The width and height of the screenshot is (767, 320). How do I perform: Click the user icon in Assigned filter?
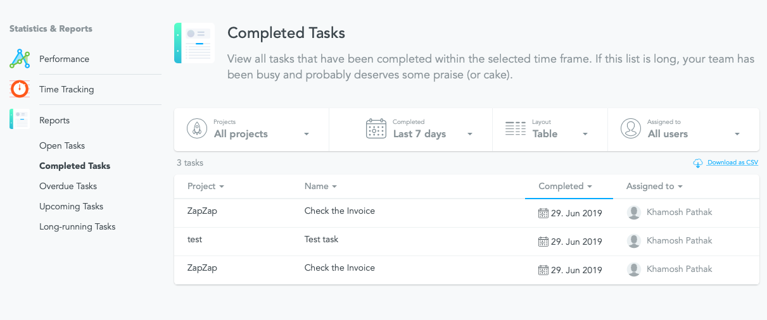630,129
